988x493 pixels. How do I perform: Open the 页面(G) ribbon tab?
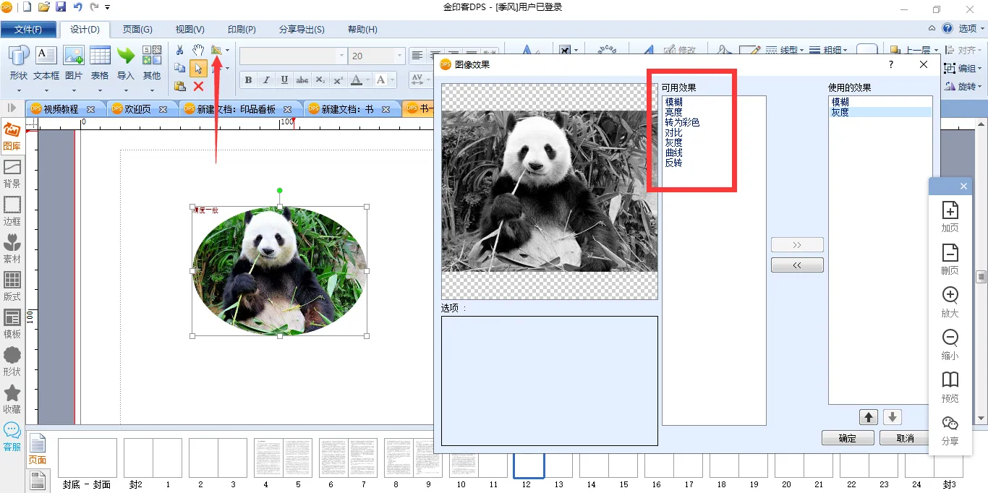pos(137,30)
